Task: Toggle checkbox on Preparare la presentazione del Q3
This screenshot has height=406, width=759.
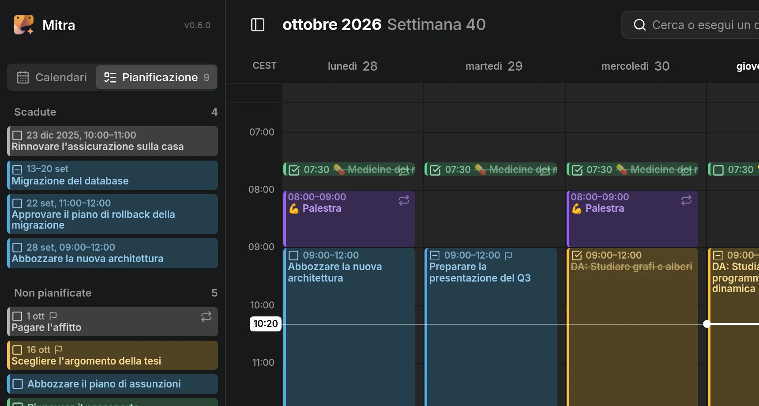Action: 435,256
